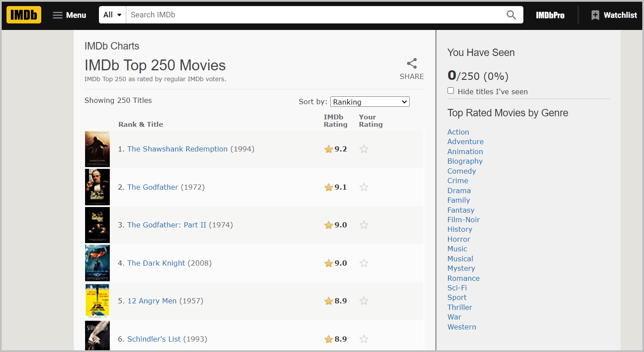
Task: Browse Drama genre top movies
Action: (x=459, y=191)
